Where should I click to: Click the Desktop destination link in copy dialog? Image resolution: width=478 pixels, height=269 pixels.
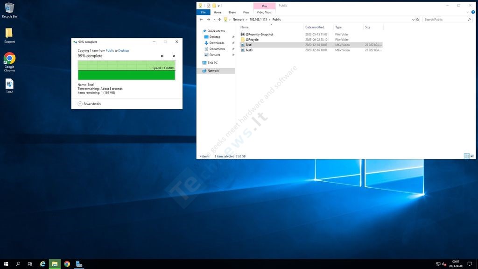[x=123, y=50]
